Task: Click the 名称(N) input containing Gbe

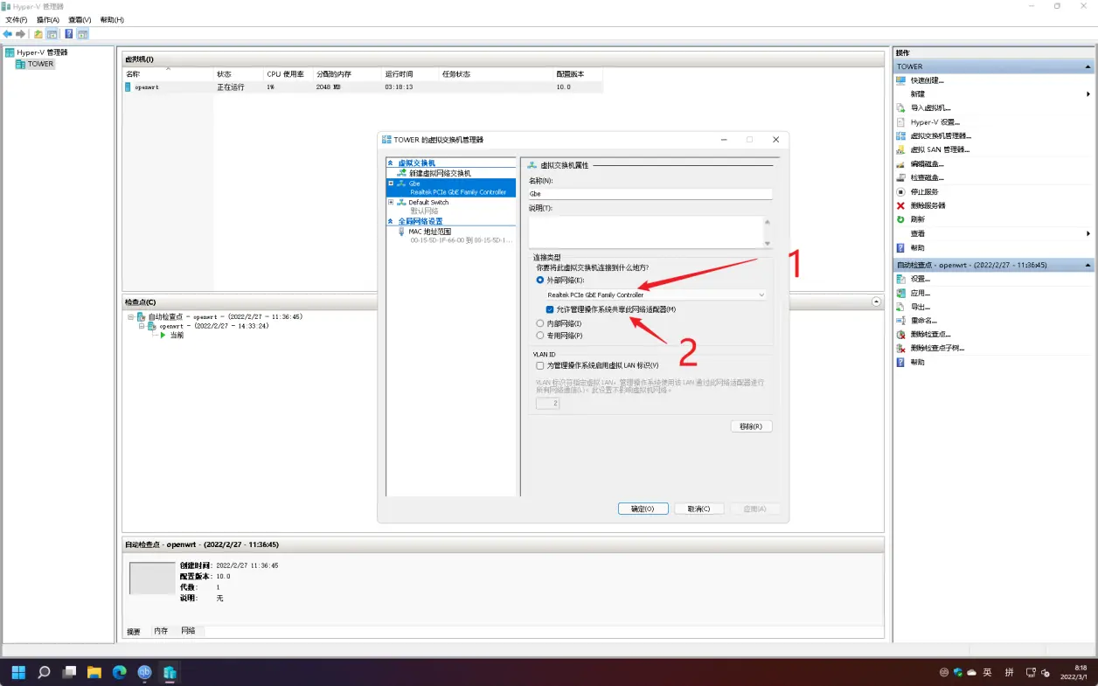Action: click(x=650, y=194)
